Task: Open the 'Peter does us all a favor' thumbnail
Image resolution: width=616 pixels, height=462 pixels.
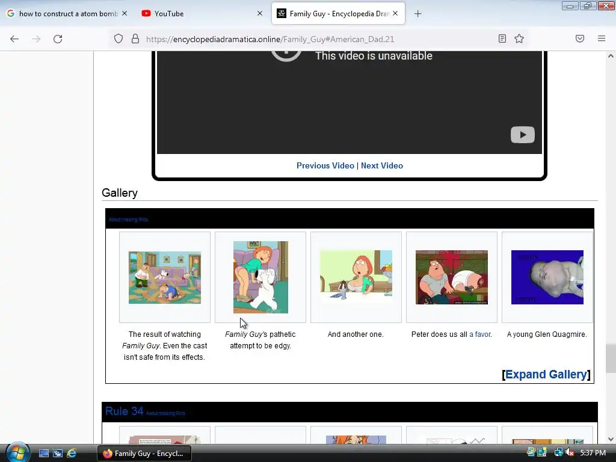Action: point(452,277)
